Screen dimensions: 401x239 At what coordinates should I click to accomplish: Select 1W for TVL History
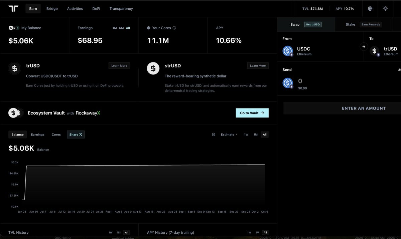[111, 232]
